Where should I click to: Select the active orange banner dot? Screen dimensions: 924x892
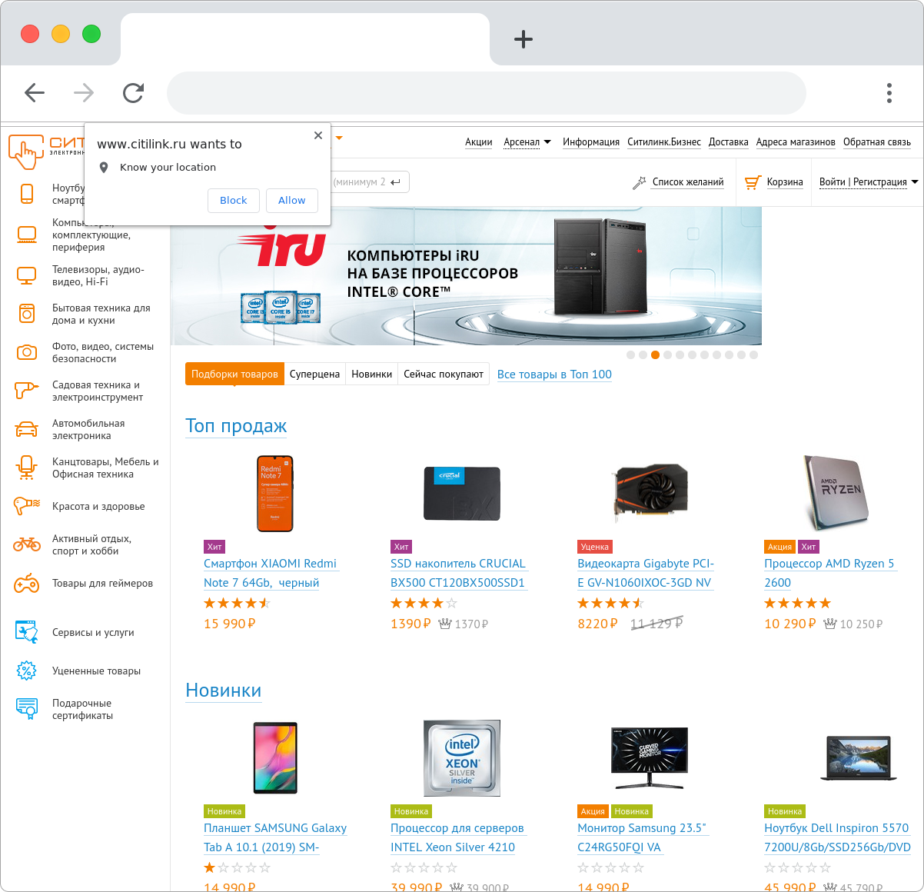point(655,355)
